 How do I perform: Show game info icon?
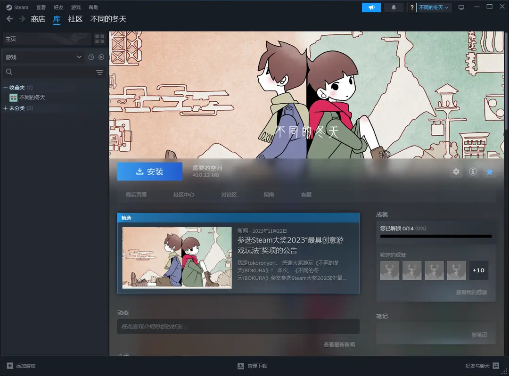pos(473,172)
